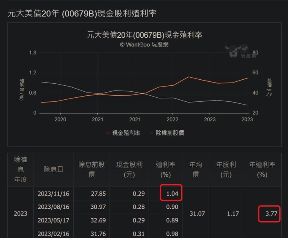Screen dimensions: 288x238
Task: Click the 2020 x-axis label
Action: (60, 119)
